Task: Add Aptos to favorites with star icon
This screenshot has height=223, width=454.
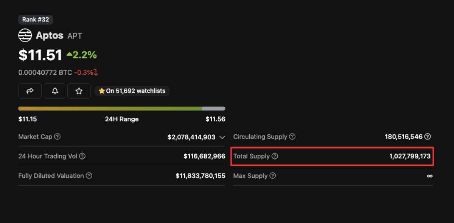Action: pos(79,91)
